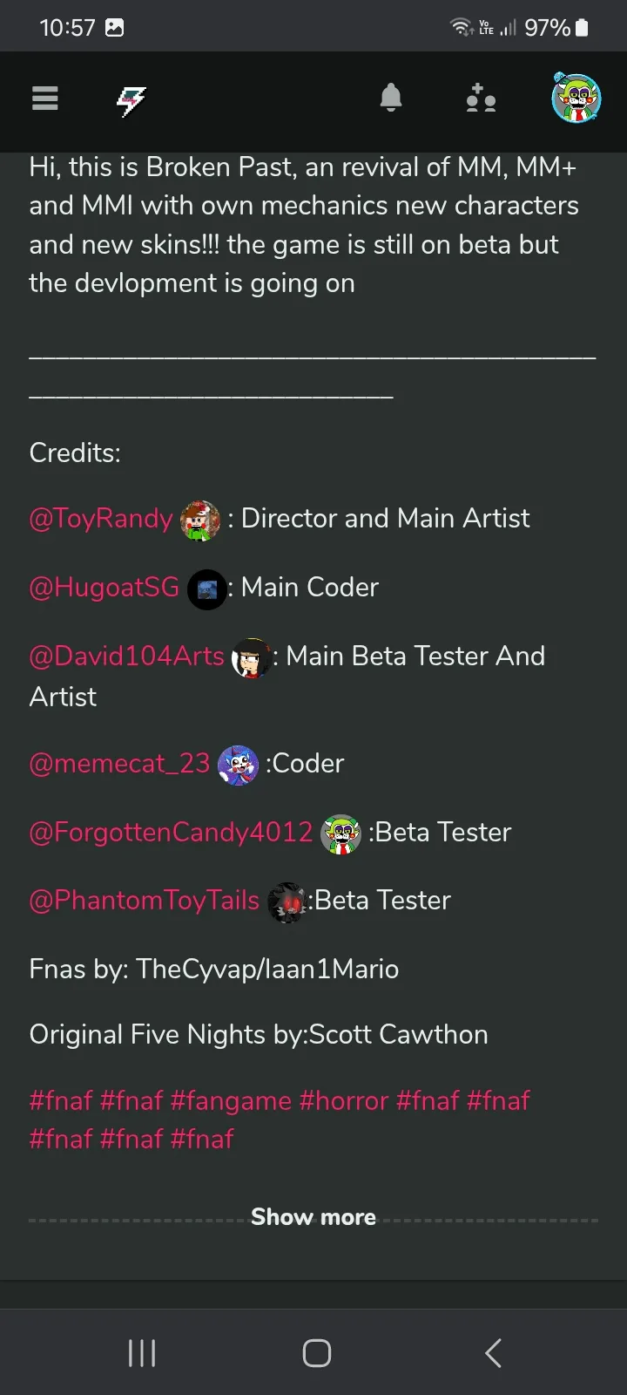627x1395 pixels.
Task: Open the user profile avatar menu
Action: click(x=576, y=99)
